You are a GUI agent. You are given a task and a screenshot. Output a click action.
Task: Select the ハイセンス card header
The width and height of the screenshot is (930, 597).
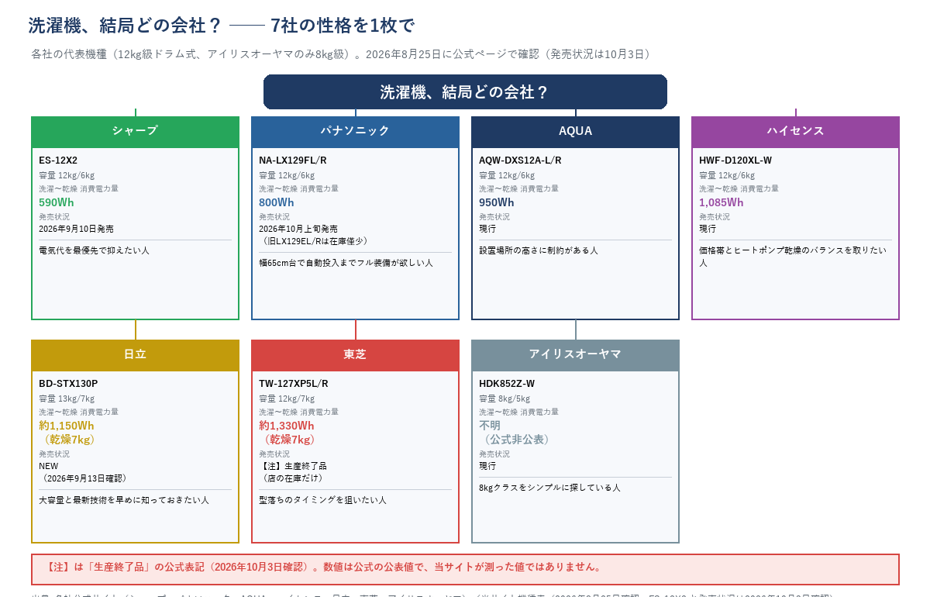(795, 131)
